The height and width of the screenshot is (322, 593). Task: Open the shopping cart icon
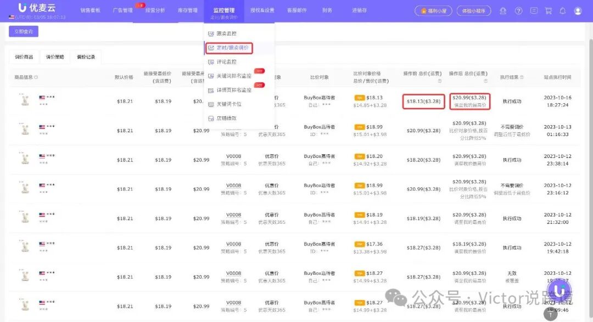(549, 10)
